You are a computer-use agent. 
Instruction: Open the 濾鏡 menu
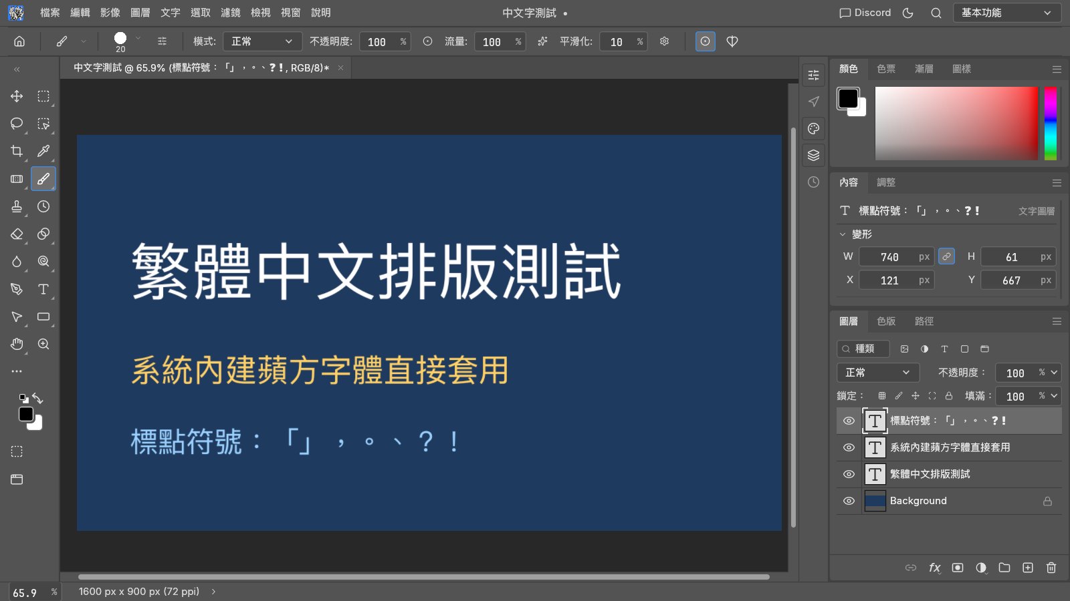click(x=231, y=13)
